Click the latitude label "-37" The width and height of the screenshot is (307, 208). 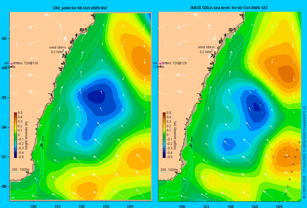click(3, 157)
